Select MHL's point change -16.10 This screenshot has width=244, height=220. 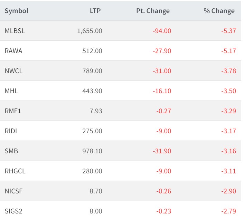(162, 91)
